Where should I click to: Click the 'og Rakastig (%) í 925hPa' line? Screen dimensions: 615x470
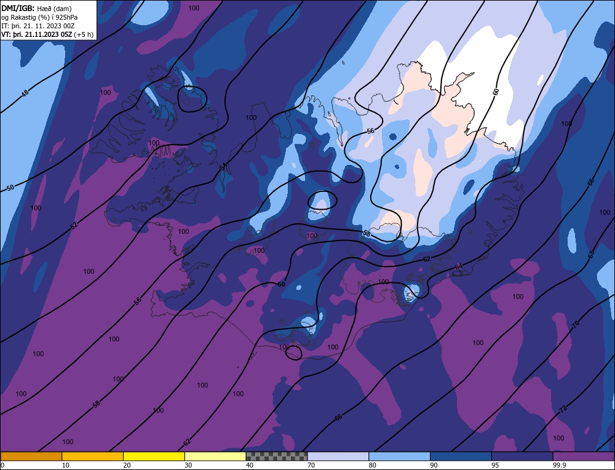(39, 17)
